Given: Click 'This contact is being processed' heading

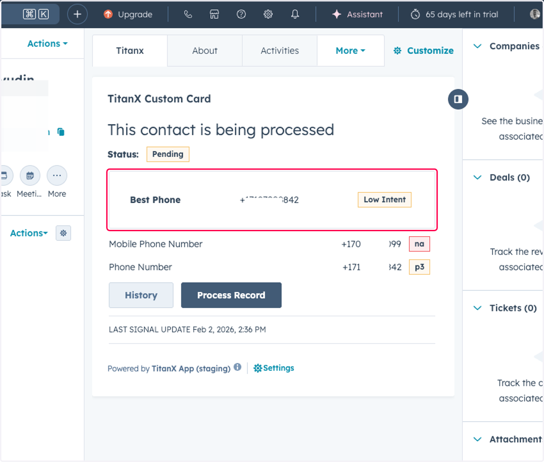Looking at the screenshot, I should click(x=221, y=130).
